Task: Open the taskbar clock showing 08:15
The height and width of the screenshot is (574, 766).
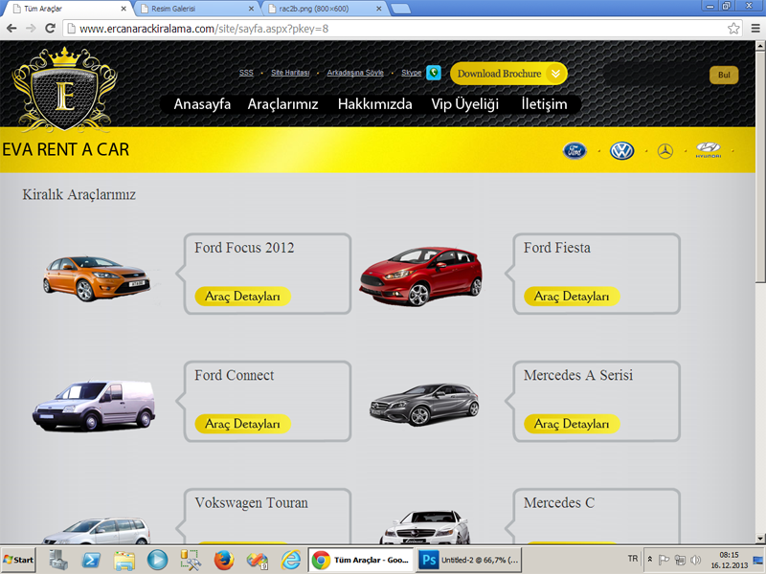Action: [730, 560]
